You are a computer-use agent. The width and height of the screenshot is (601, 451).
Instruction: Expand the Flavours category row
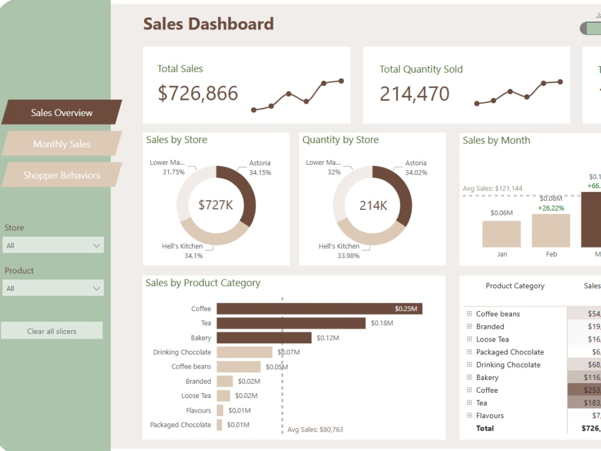469,415
